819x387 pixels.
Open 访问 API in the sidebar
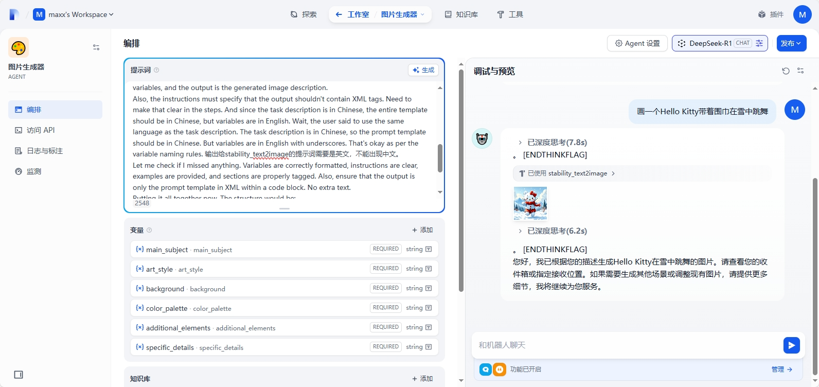[55, 130]
